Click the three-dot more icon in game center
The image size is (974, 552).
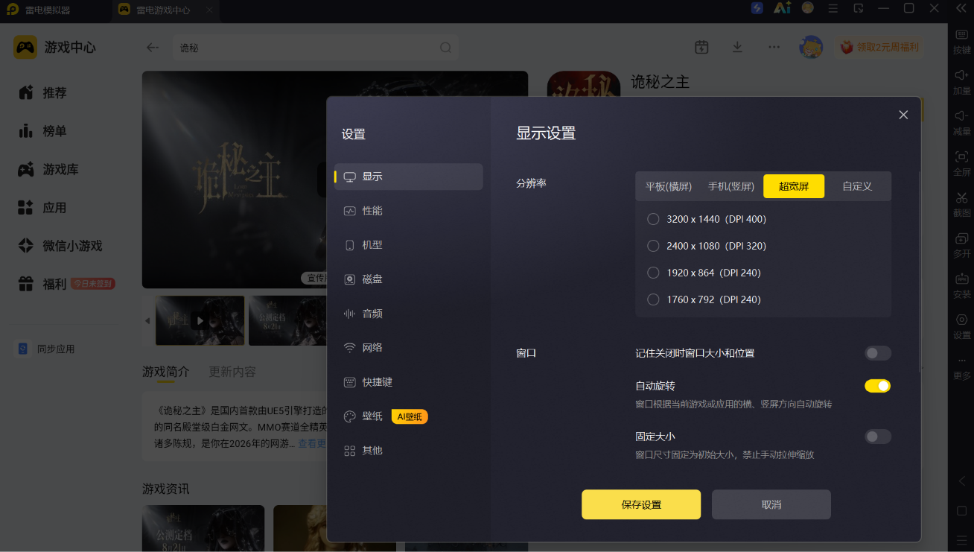point(774,47)
